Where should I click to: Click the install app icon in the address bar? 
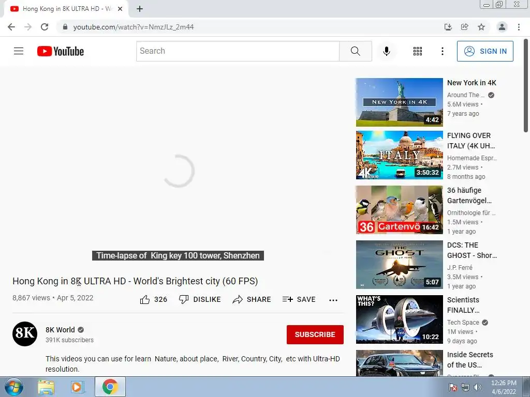pyautogui.click(x=448, y=27)
